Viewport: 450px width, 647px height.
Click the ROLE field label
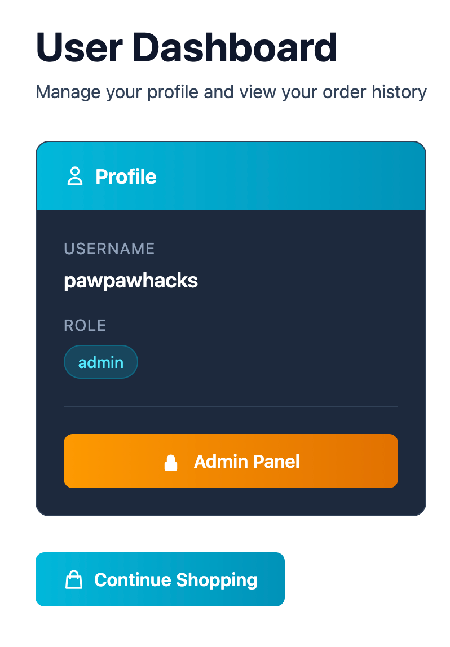pos(85,325)
